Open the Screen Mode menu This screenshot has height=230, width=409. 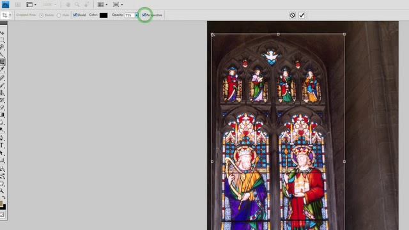pos(118,4)
